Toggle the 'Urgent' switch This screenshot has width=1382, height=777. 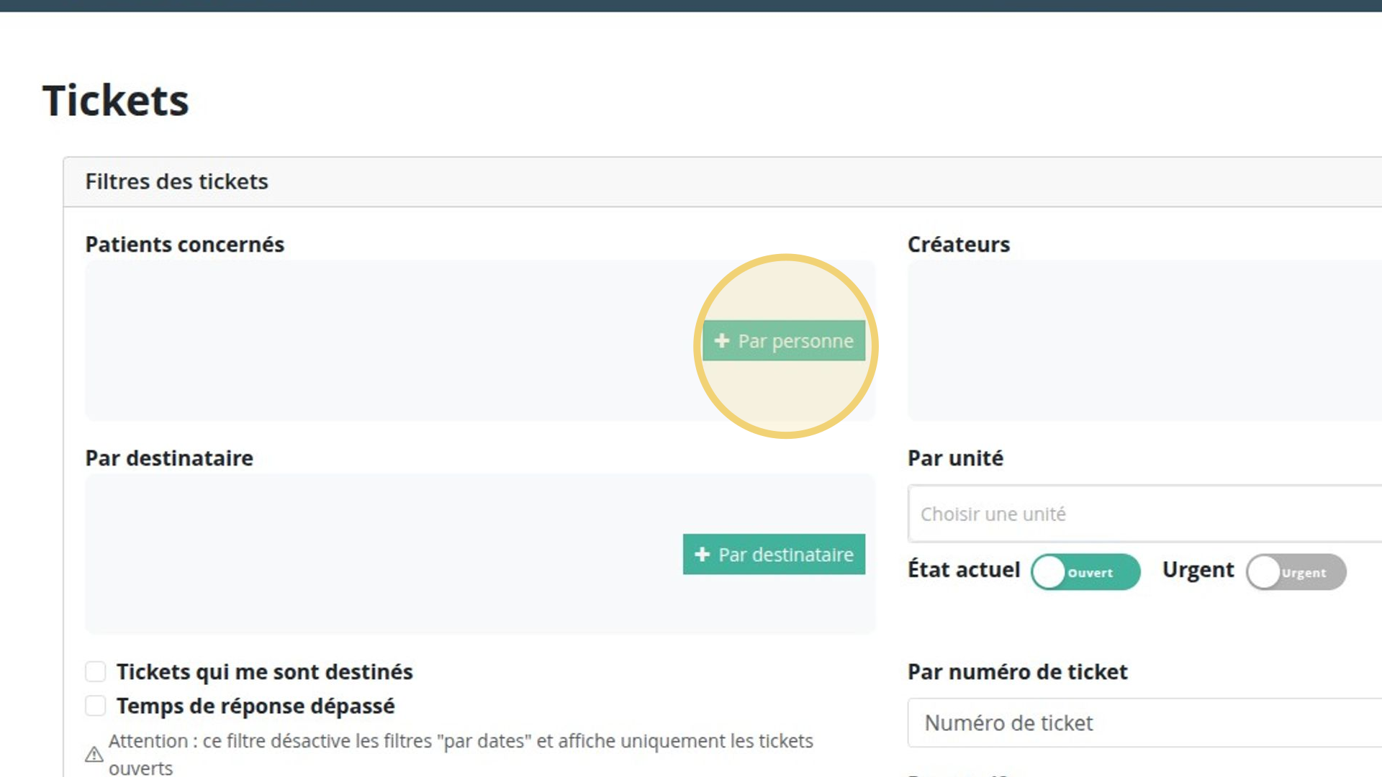[1296, 572]
